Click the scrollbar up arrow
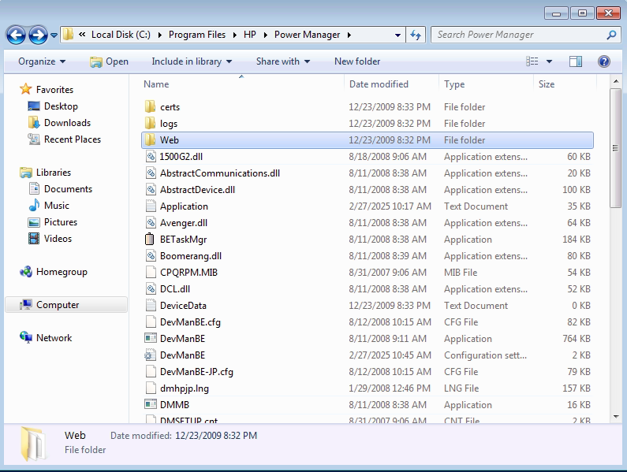627x472 pixels. point(616,81)
